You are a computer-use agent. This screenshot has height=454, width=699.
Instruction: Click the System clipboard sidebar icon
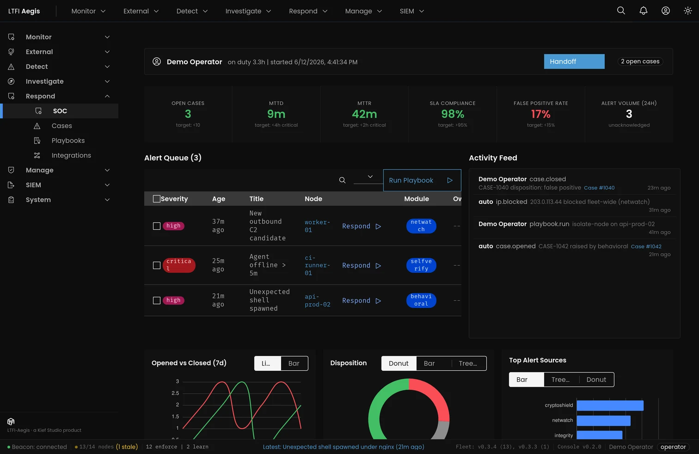[x=11, y=200]
